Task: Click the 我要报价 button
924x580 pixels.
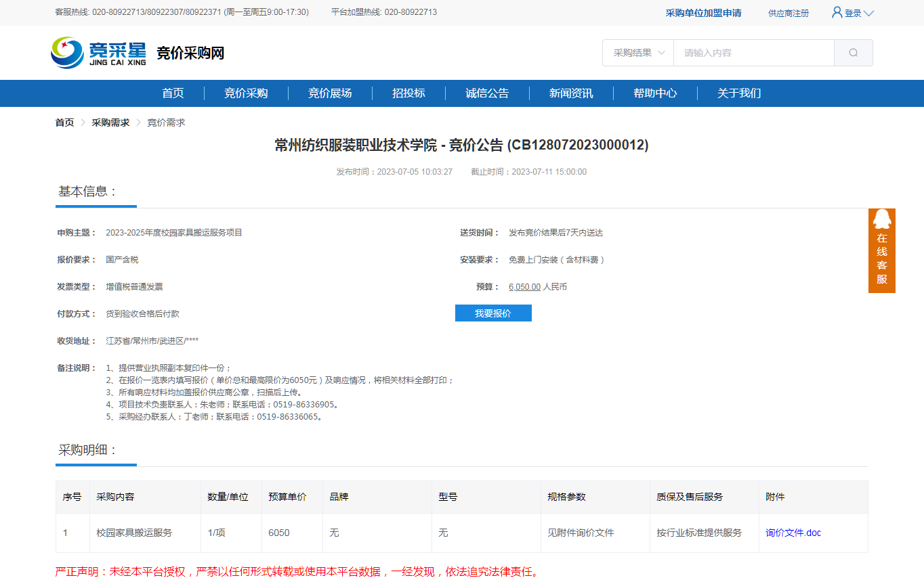Action: [x=493, y=313]
